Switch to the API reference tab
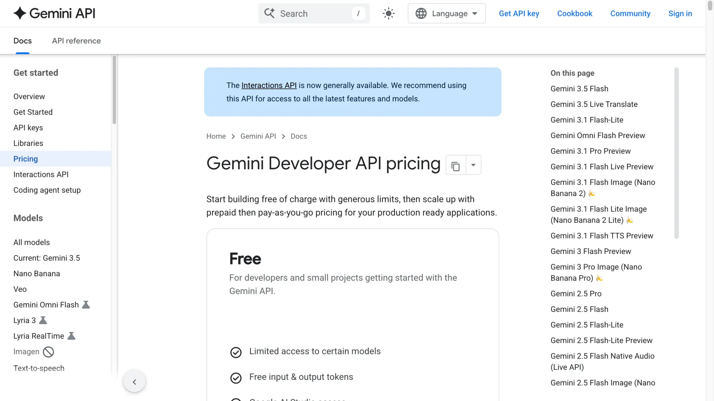The height and width of the screenshot is (401, 714). [x=76, y=41]
